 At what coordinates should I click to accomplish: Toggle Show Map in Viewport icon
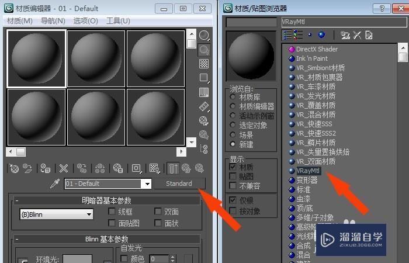tap(155, 168)
